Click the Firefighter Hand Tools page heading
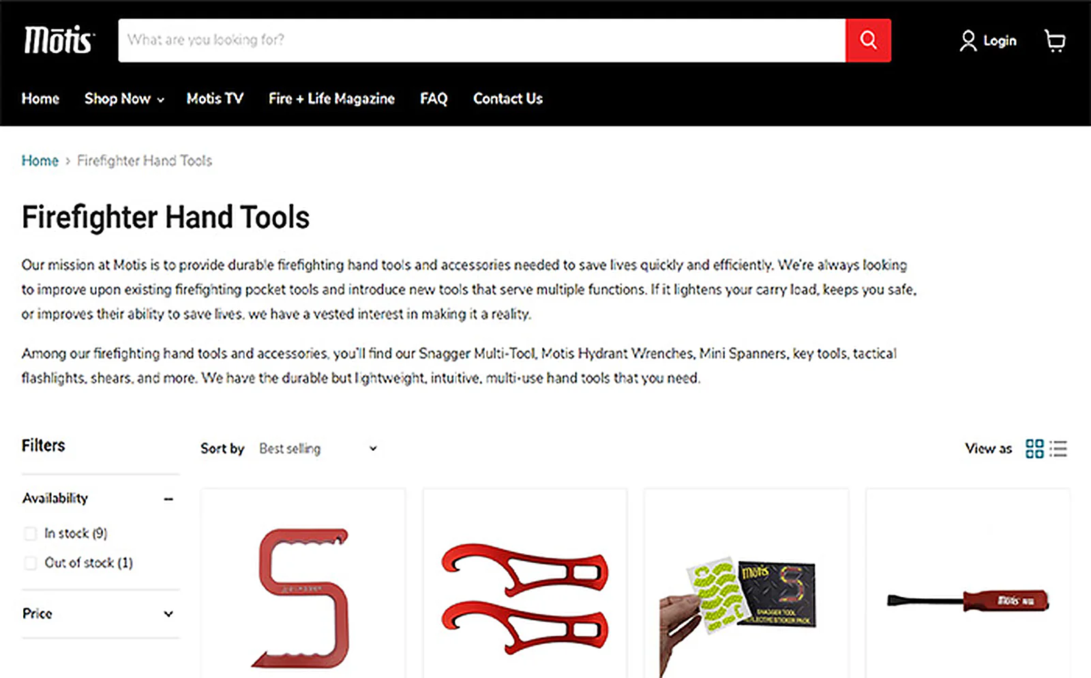The width and height of the screenshot is (1091, 678). pyautogui.click(x=166, y=218)
